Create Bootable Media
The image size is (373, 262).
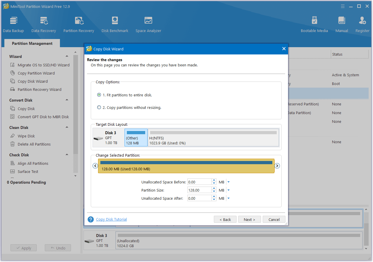(x=314, y=25)
